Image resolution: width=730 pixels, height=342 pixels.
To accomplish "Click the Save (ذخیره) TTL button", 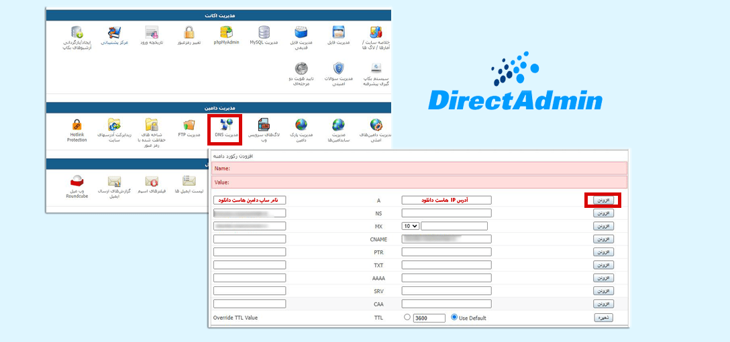I will tap(603, 318).
